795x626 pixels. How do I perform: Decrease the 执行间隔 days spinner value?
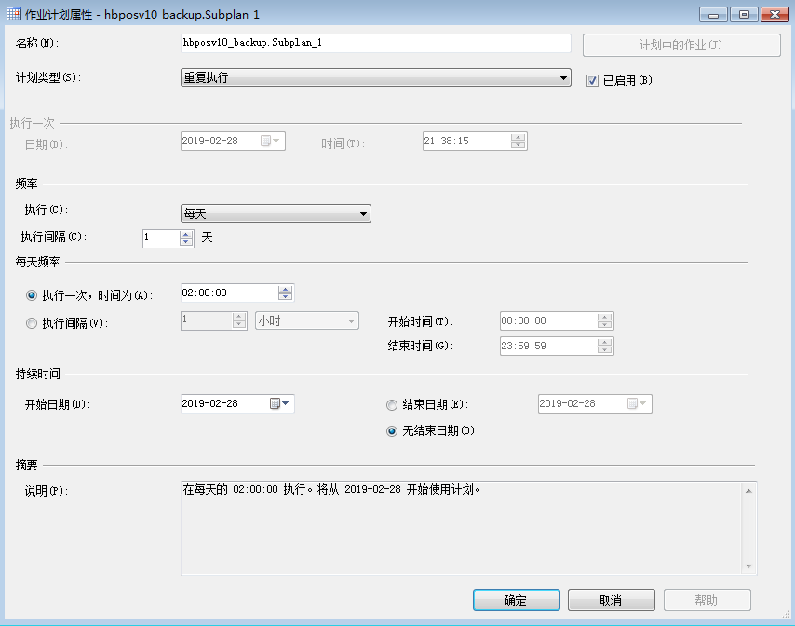[186, 242]
